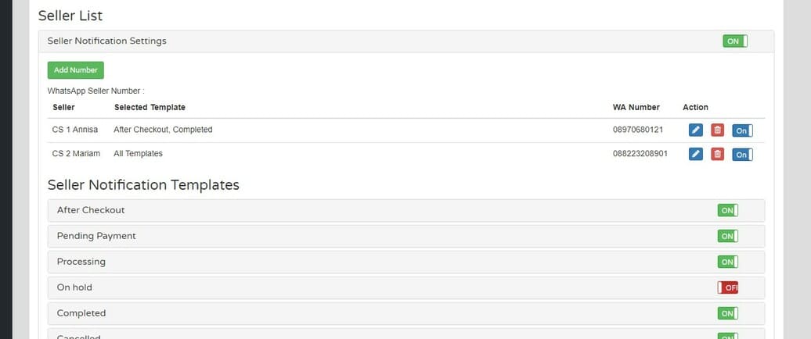The image size is (811, 339).
Task: Toggle the On switch for CS 2 Mariam
Action: pyautogui.click(x=742, y=155)
